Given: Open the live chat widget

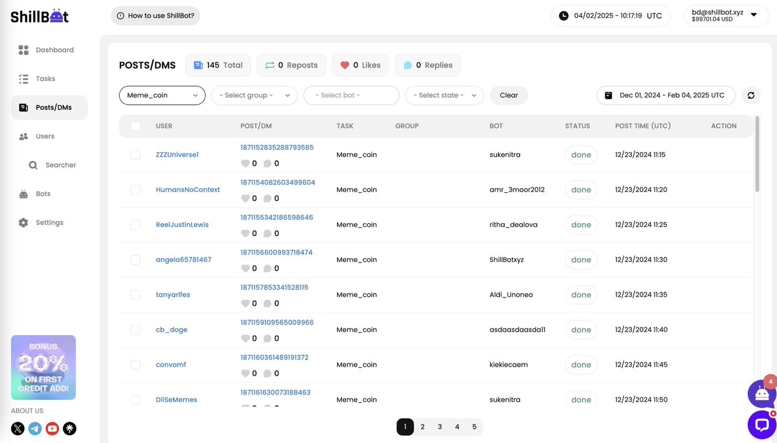Looking at the screenshot, I should pyautogui.click(x=761, y=425).
